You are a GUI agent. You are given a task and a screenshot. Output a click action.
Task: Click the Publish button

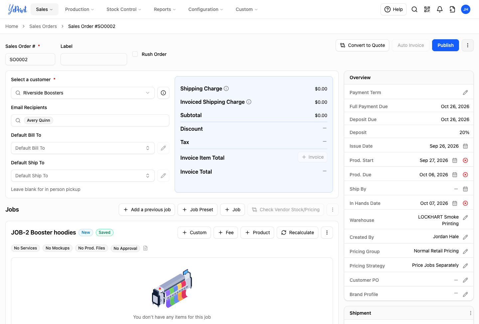[445, 45]
